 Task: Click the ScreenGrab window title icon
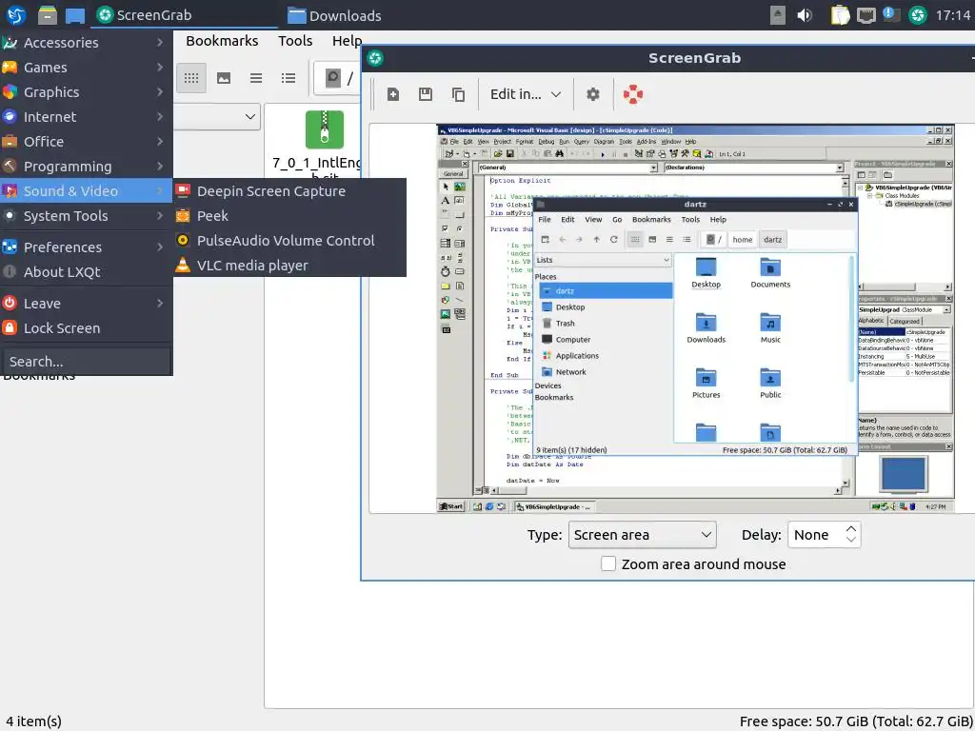tap(375, 58)
